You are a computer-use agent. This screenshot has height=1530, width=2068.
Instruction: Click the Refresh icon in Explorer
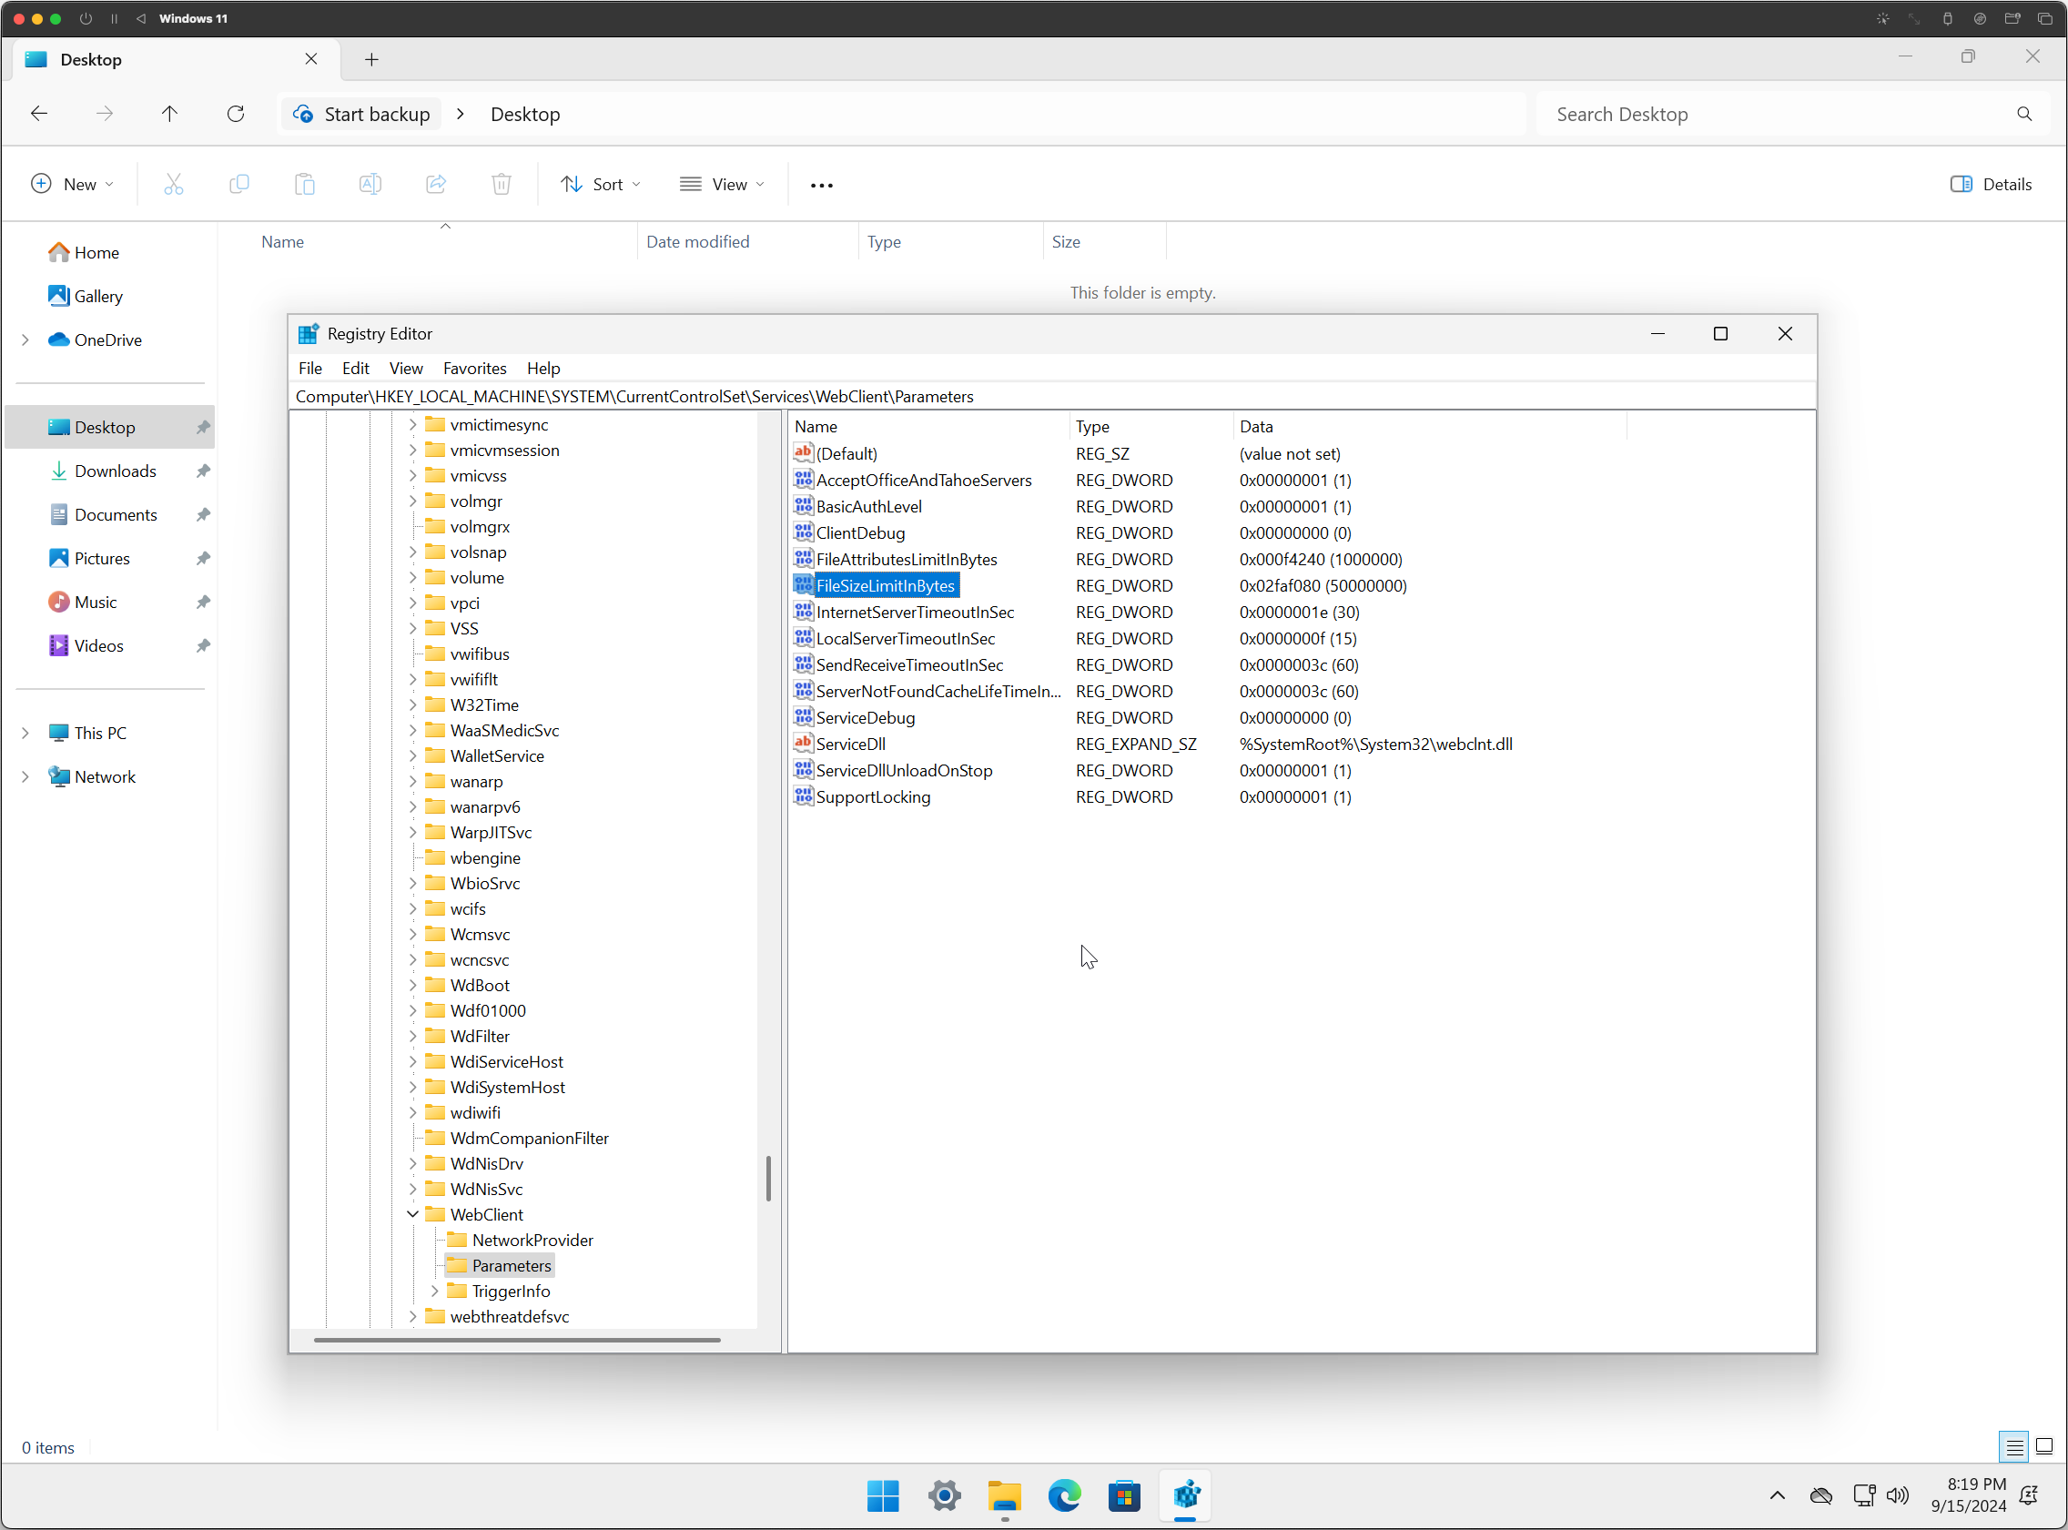(236, 114)
